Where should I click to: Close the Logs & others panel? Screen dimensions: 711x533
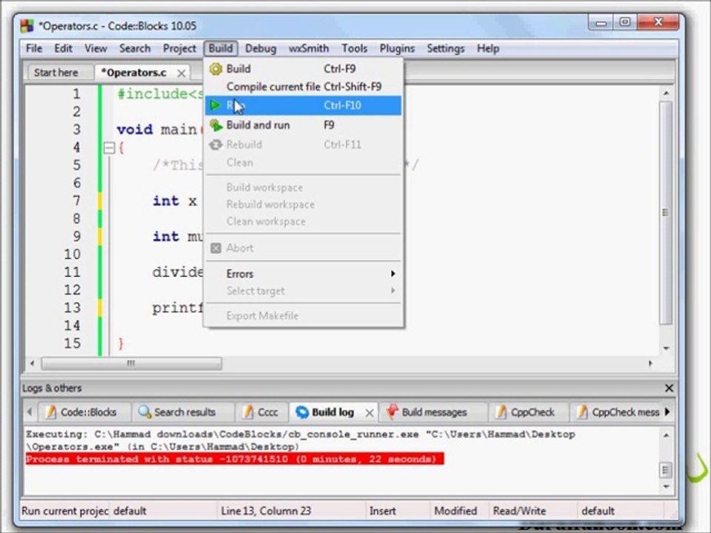pos(669,388)
